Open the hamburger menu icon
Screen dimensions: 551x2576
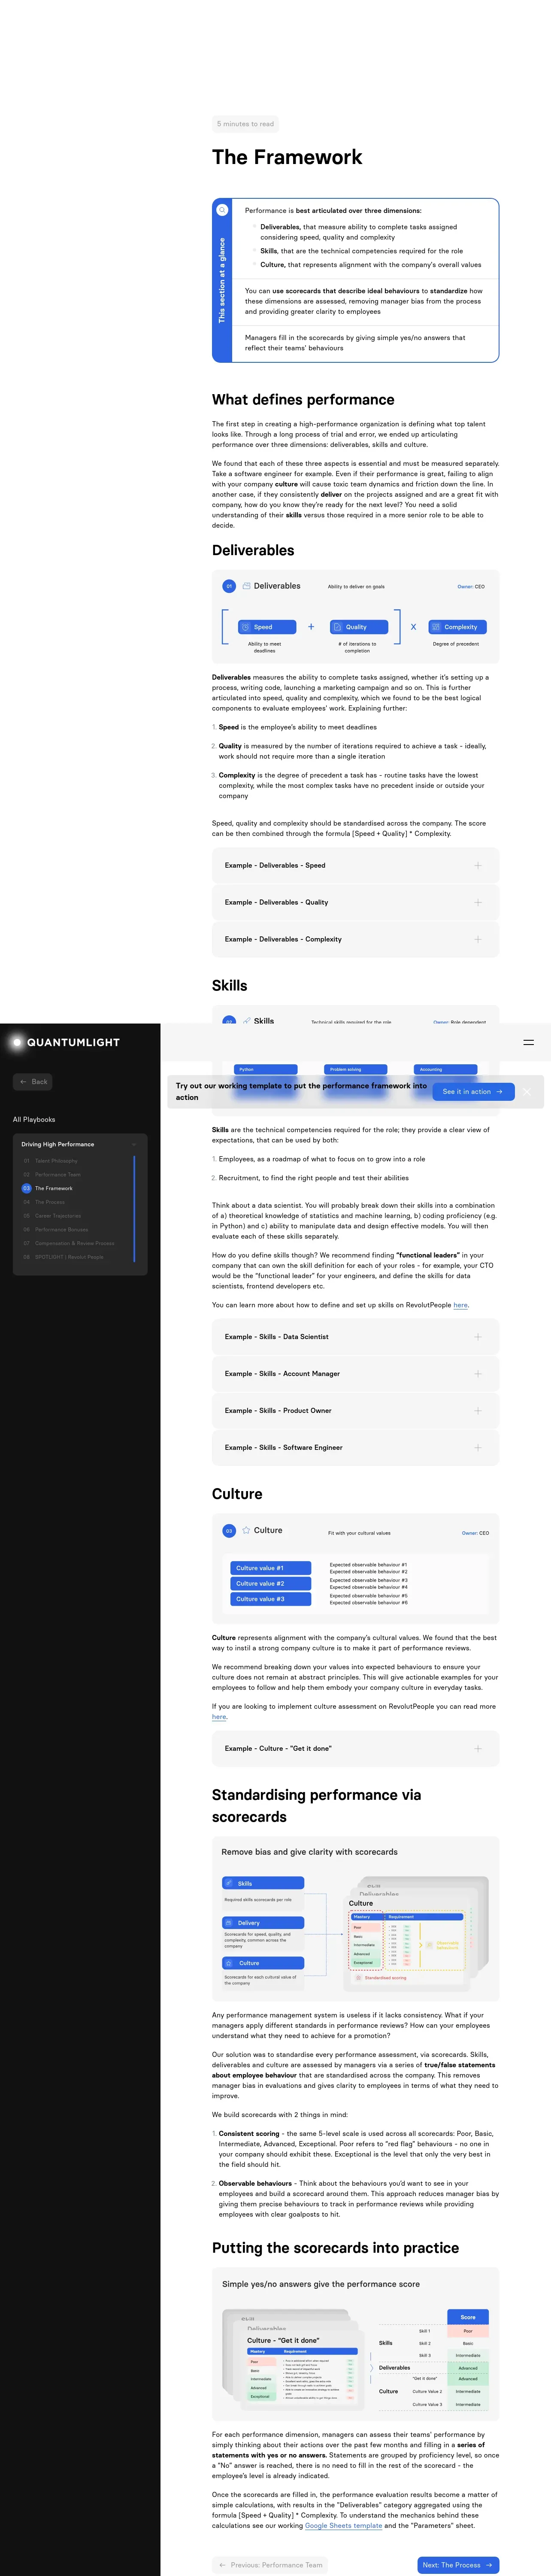[529, 1042]
